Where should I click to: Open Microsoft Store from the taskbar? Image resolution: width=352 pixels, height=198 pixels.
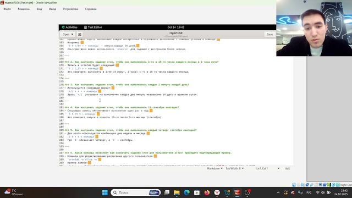pos(197,193)
